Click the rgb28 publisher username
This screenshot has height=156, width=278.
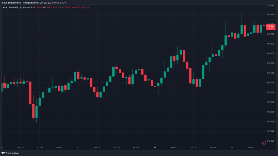(5, 3)
